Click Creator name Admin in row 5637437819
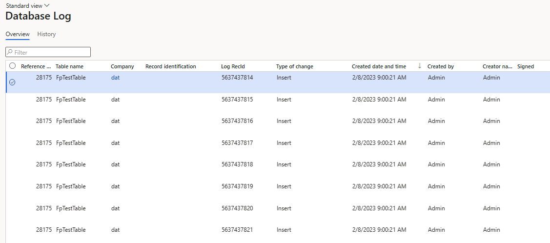This screenshot has height=243, width=550. pos(491,186)
